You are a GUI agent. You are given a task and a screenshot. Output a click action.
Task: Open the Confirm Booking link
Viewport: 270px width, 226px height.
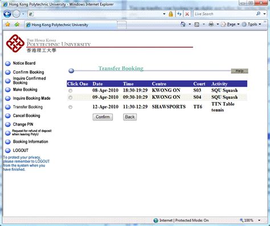point(28,72)
